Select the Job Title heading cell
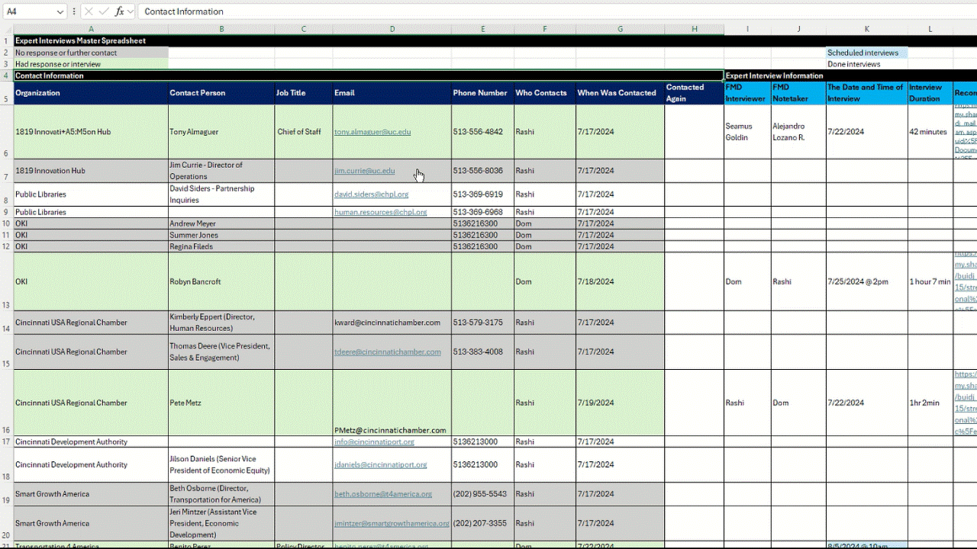Viewport: 977px width, 549px height. pos(304,93)
